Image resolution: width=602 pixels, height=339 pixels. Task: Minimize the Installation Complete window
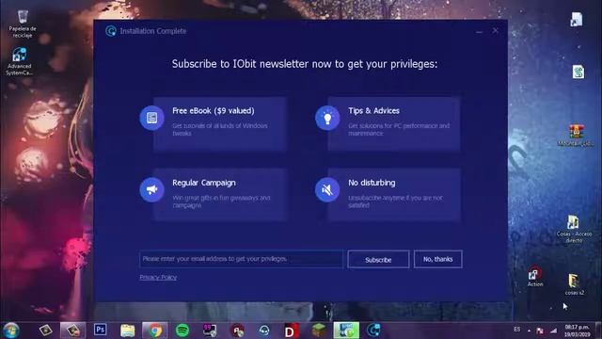(x=479, y=31)
